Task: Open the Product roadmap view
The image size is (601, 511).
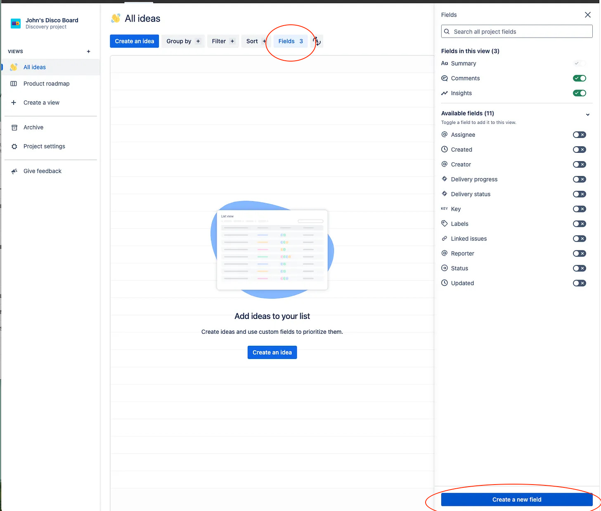Action: pos(51,83)
